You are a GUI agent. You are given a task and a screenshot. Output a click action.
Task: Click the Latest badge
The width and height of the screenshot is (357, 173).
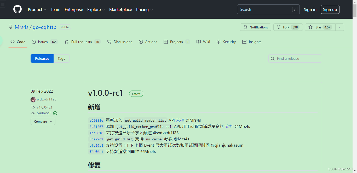pos(136,94)
